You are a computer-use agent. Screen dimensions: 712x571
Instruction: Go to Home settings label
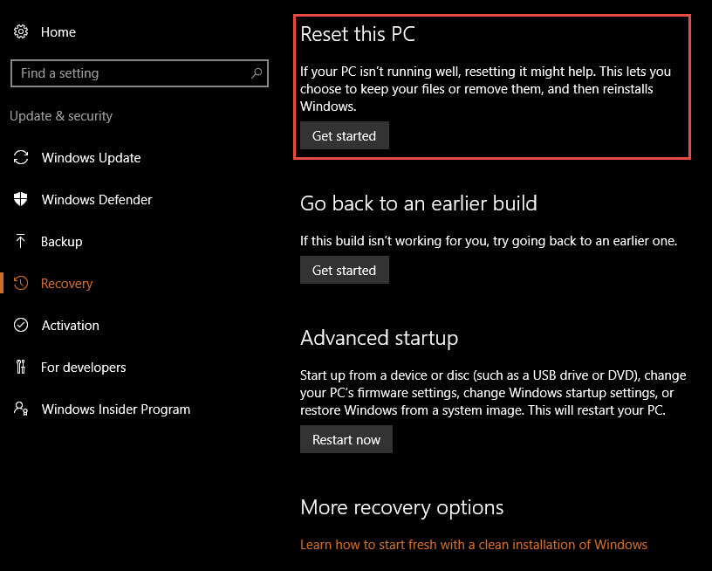58,32
